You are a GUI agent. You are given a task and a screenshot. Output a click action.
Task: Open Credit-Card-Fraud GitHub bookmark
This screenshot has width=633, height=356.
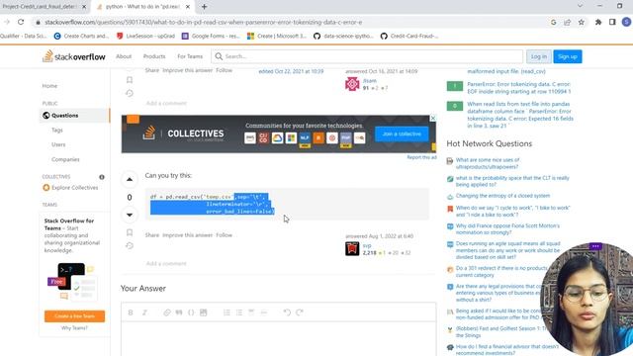point(409,36)
